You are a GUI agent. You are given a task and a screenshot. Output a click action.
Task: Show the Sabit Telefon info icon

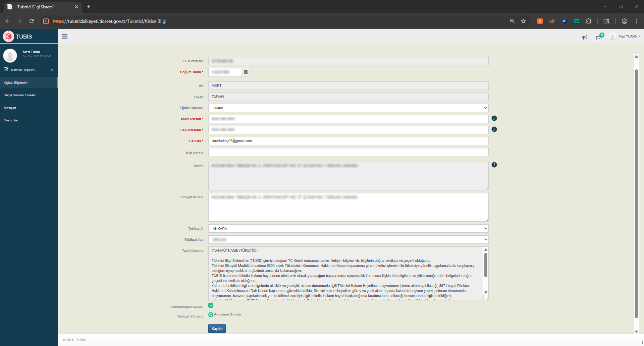click(x=494, y=118)
